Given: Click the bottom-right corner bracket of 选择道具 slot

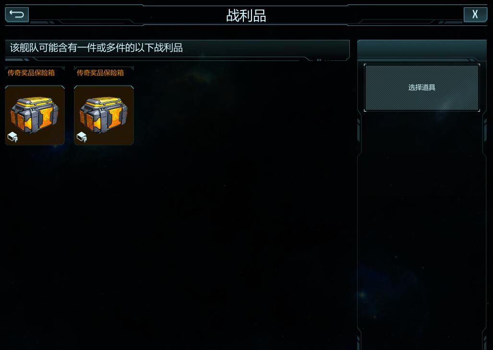Looking at the screenshot, I should (x=479, y=110).
